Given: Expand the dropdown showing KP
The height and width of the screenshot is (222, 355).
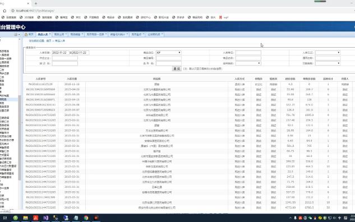Looking at the screenshot, I should pyautogui.click(x=169, y=53).
